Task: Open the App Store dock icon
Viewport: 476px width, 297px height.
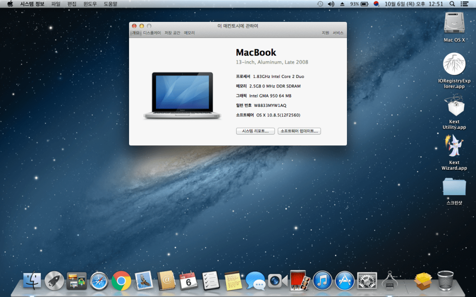Action: coord(345,281)
